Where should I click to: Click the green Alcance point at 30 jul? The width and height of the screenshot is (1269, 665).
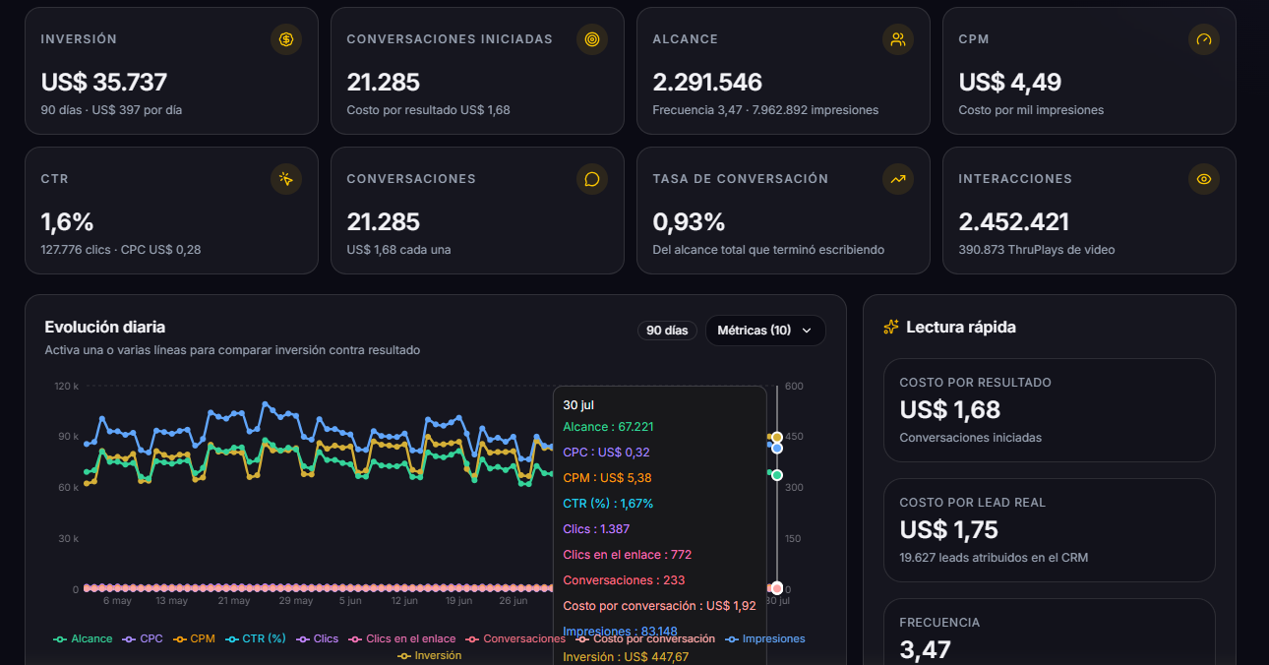click(776, 475)
